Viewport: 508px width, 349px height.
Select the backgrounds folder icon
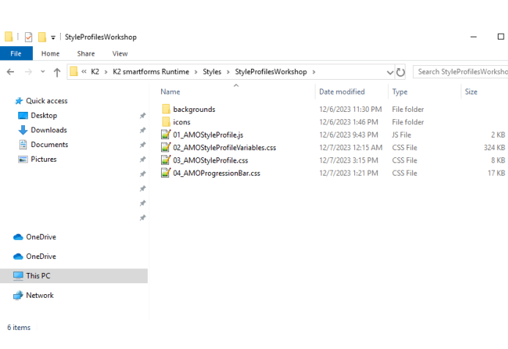(166, 109)
